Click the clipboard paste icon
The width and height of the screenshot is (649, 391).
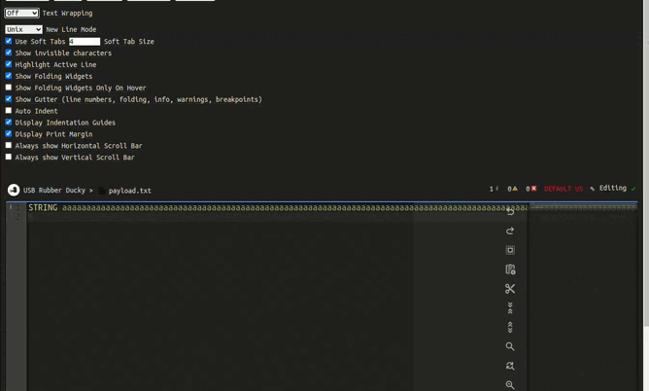pyautogui.click(x=510, y=269)
